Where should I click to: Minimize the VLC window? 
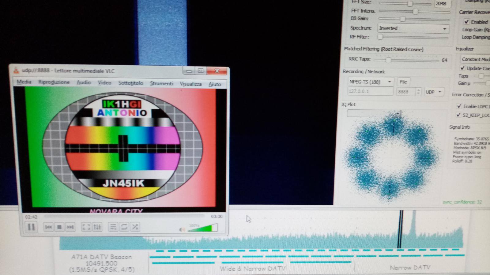pyautogui.click(x=189, y=71)
